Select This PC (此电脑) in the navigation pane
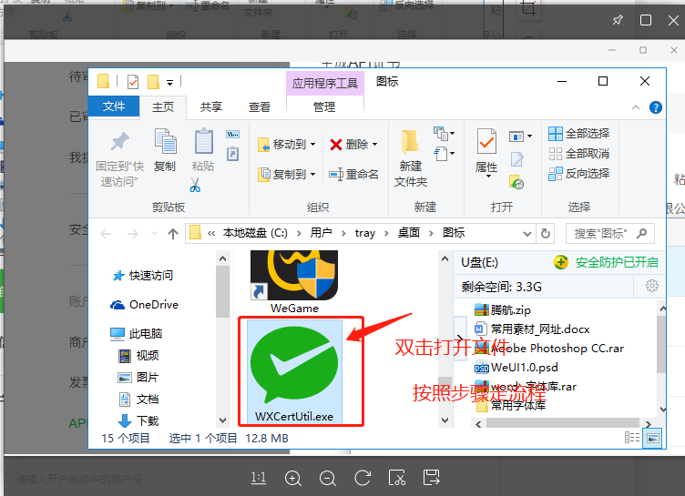This screenshot has width=685, height=496. 137,334
